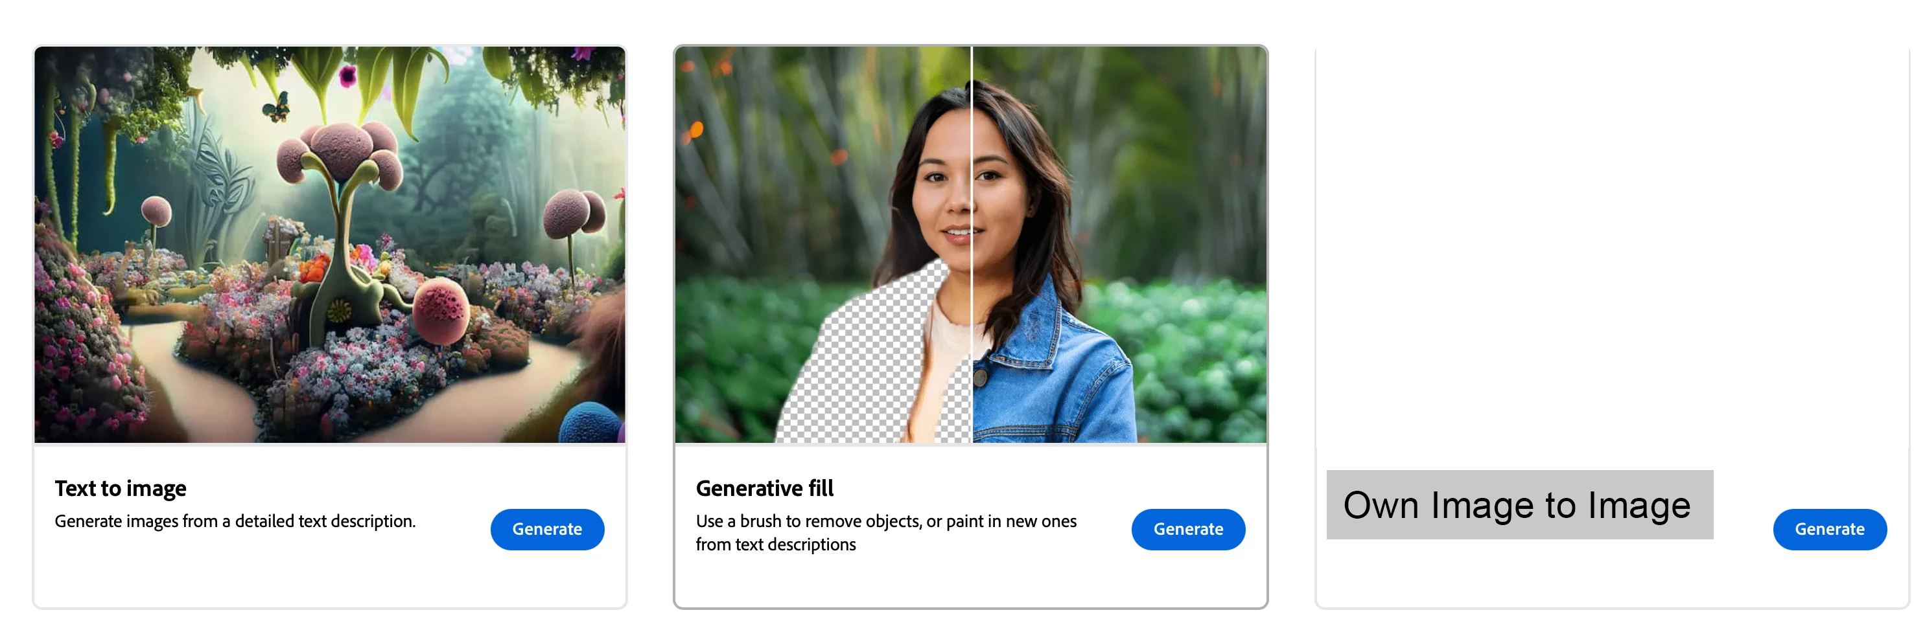1925x641 pixels.
Task: Click Generate beside Own Image to Image
Action: [x=1829, y=529]
